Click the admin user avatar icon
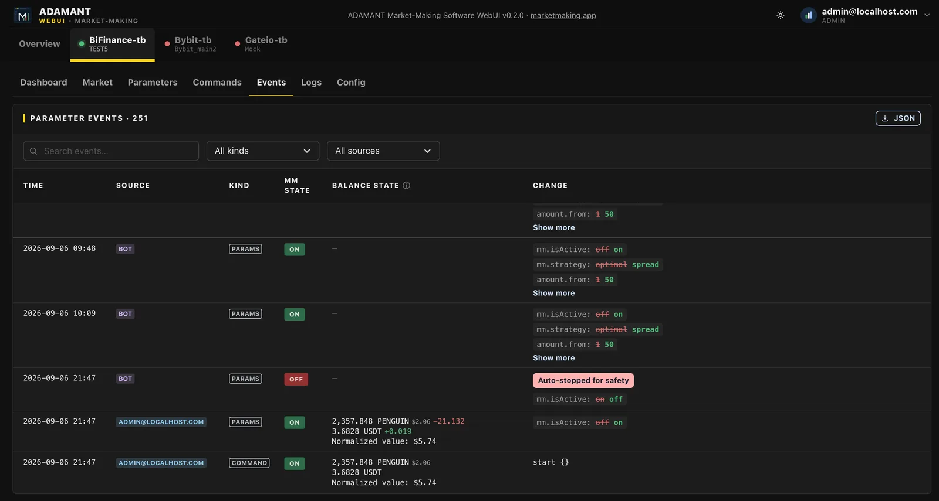 (x=809, y=15)
